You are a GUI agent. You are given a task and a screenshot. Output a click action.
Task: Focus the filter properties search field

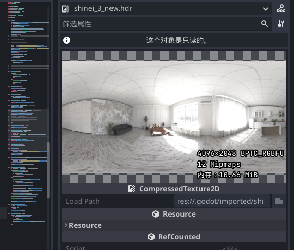tap(161, 24)
